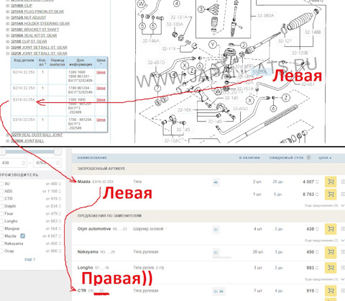Screen dimensions: 345x301
Task: Click the minimum price input field with 438
Action: [x=13, y=163]
